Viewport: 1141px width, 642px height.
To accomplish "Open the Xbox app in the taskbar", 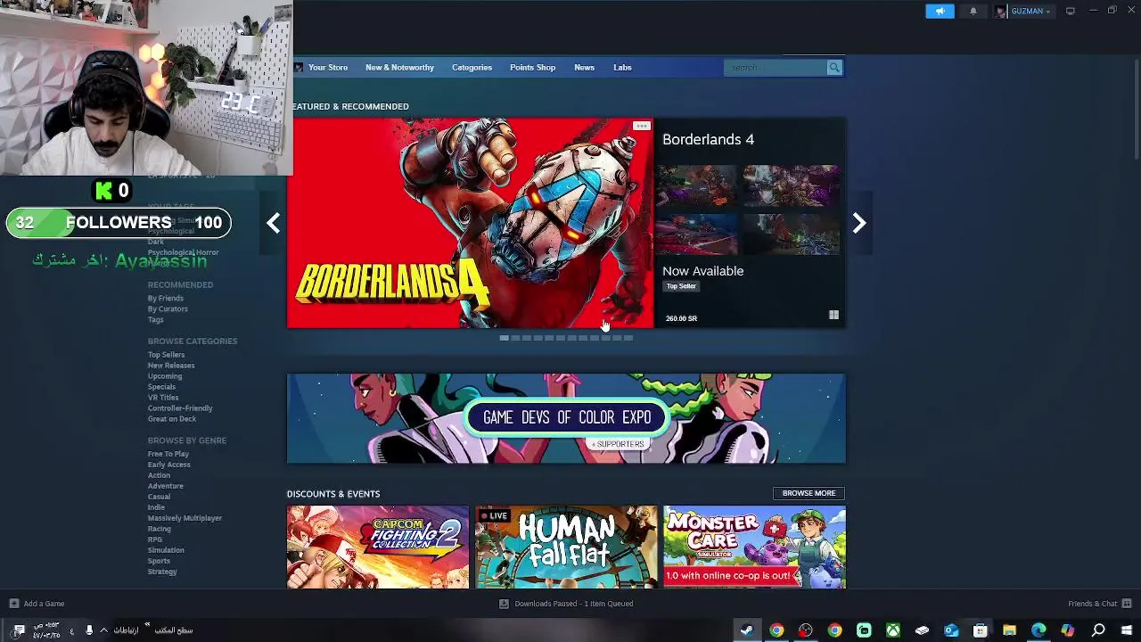I will [892, 630].
